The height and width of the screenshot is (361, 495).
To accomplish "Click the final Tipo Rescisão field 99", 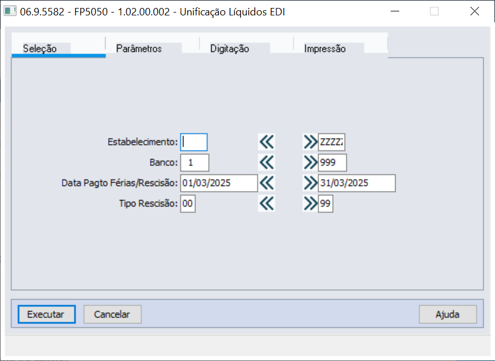I will tap(326, 204).
